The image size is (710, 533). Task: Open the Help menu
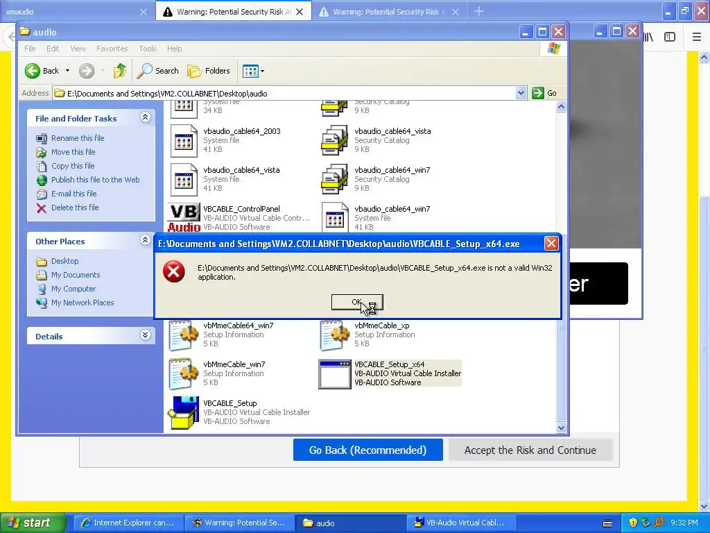[x=174, y=49]
